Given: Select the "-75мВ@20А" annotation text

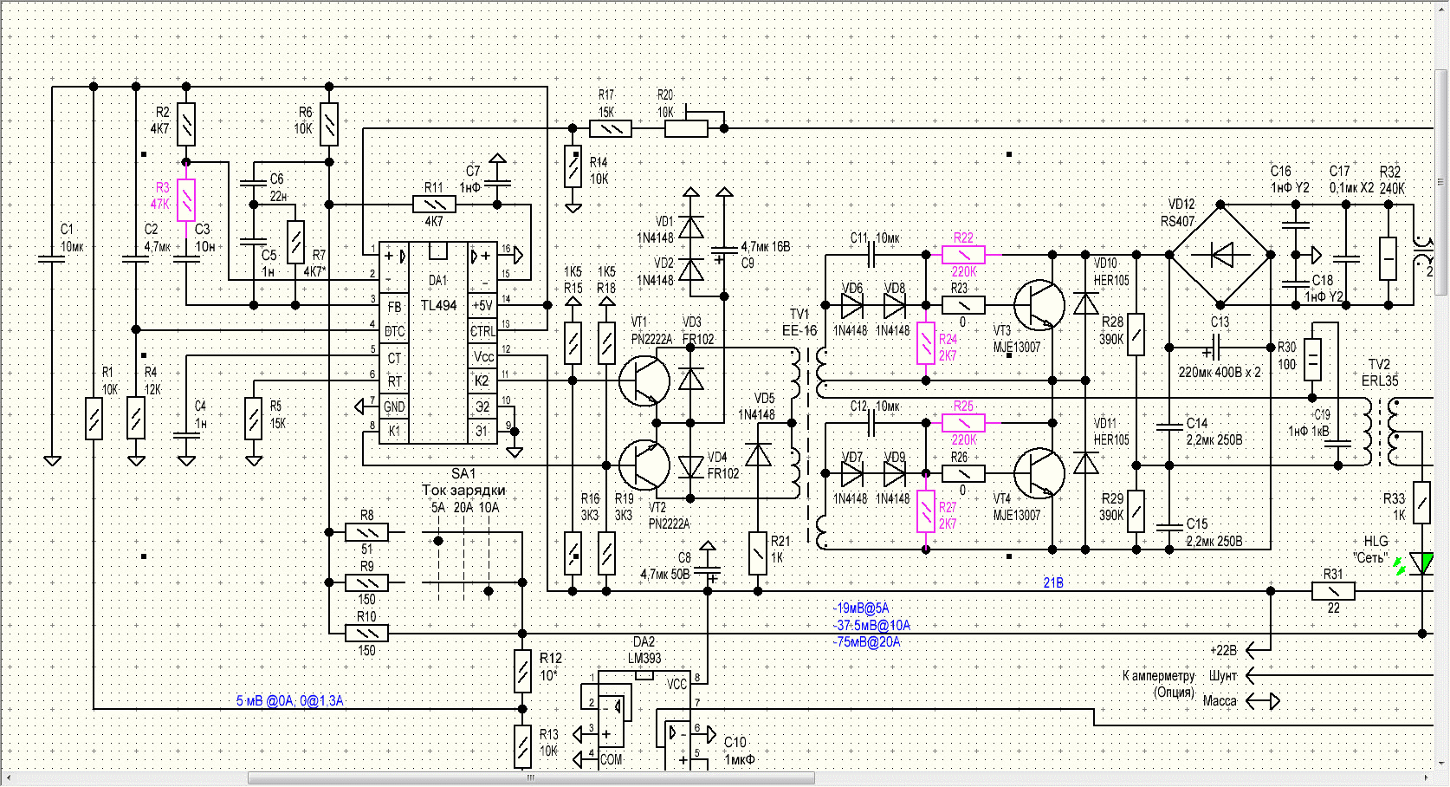Looking at the screenshot, I should pyautogui.click(x=867, y=642).
